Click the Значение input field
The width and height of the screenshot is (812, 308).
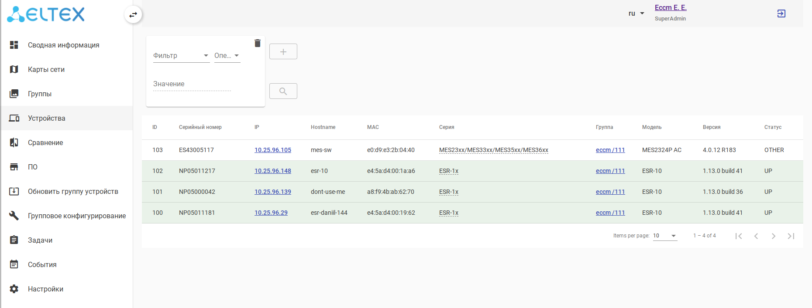[x=192, y=84]
